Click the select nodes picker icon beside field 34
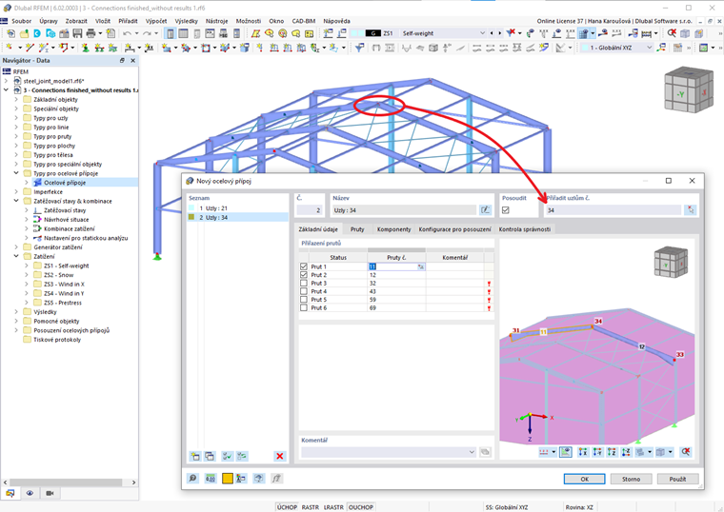The height and width of the screenshot is (512, 724). [x=691, y=210]
